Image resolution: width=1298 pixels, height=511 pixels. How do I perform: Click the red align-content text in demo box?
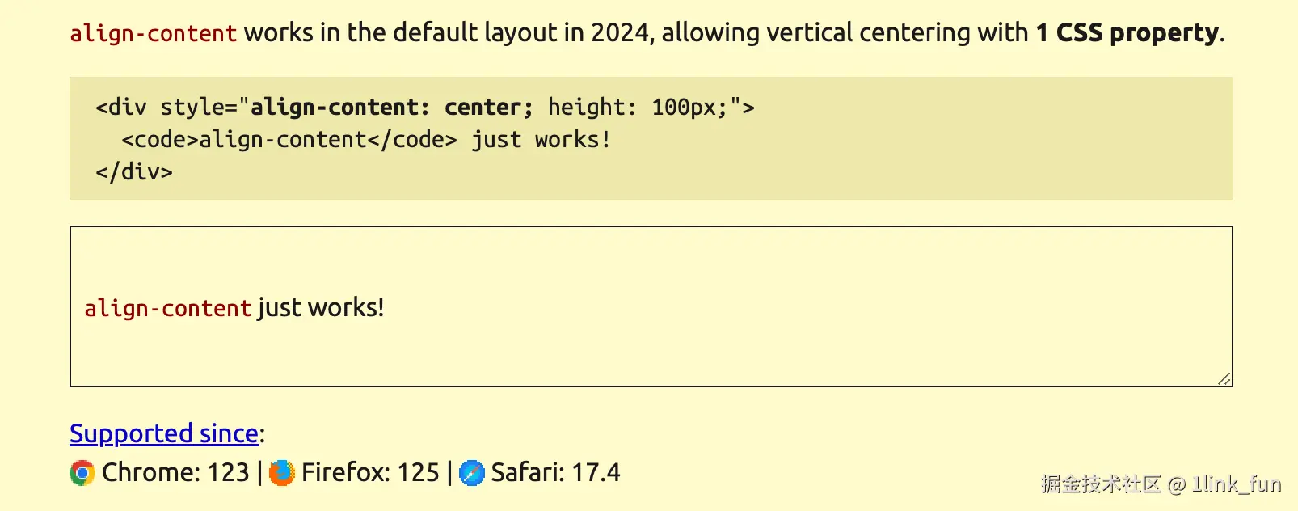pyautogui.click(x=168, y=309)
